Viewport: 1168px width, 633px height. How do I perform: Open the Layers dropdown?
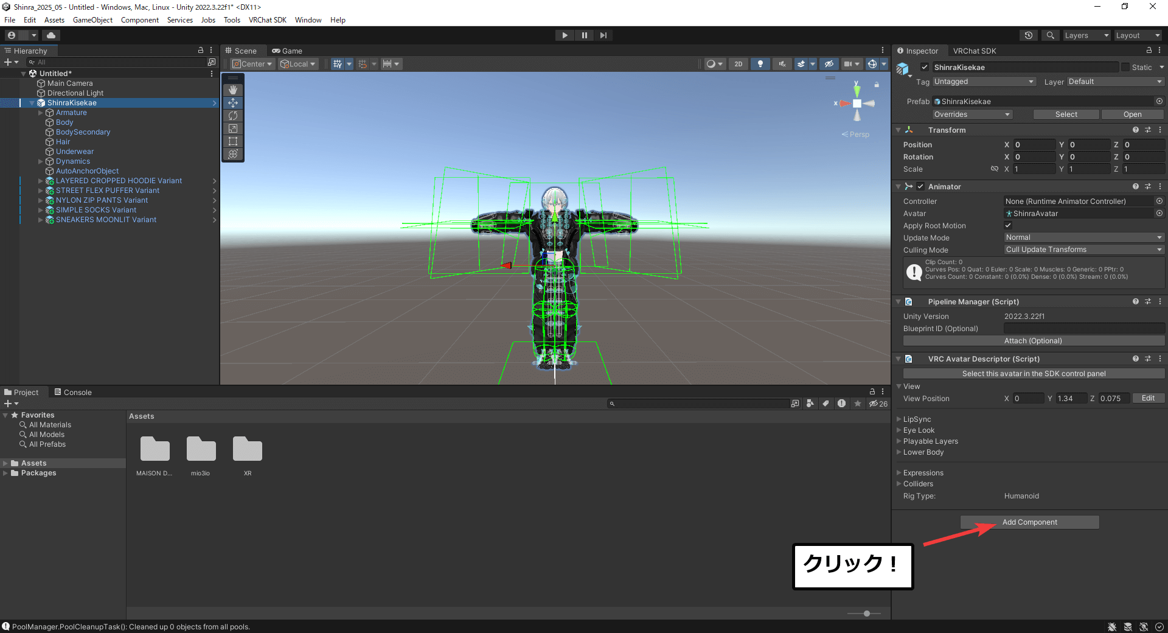(x=1086, y=35)
